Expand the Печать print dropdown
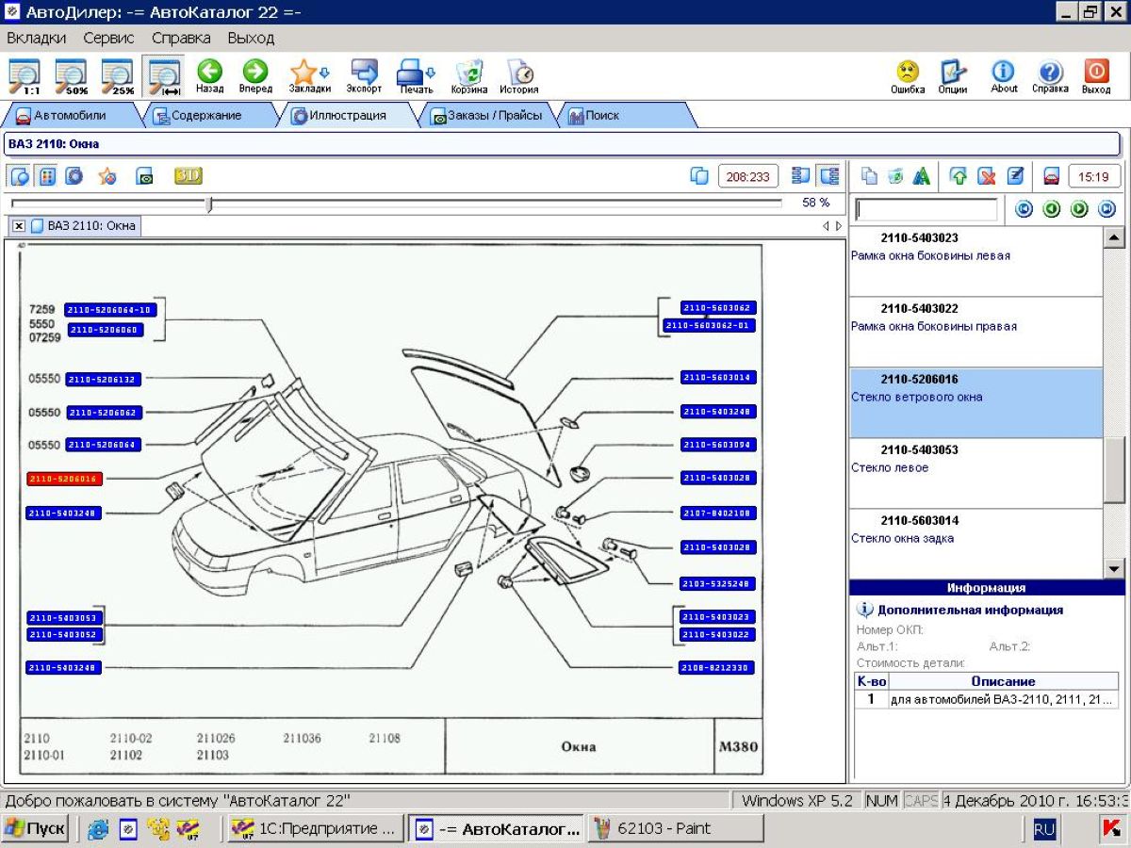This screenshot has width=1131, height=848. [430, 73]
